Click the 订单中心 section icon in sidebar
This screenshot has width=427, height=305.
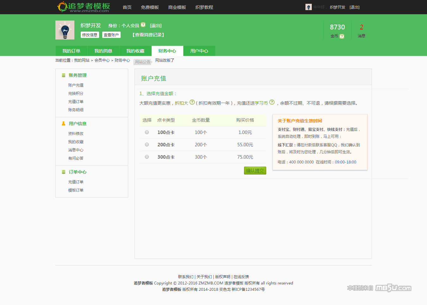pyautogui.click(x=64, y=172)
